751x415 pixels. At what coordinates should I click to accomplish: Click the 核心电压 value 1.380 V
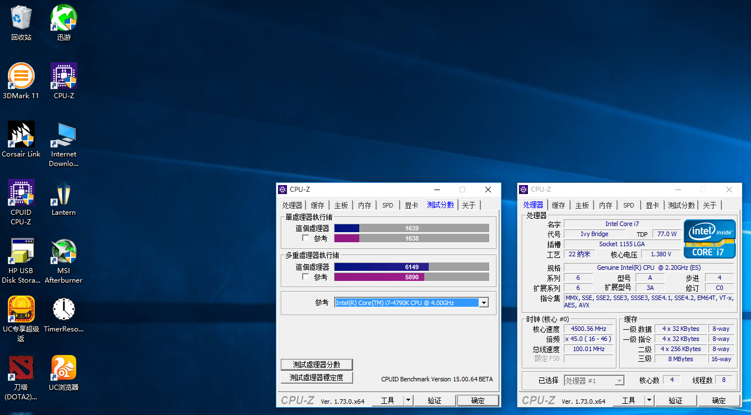660,254
